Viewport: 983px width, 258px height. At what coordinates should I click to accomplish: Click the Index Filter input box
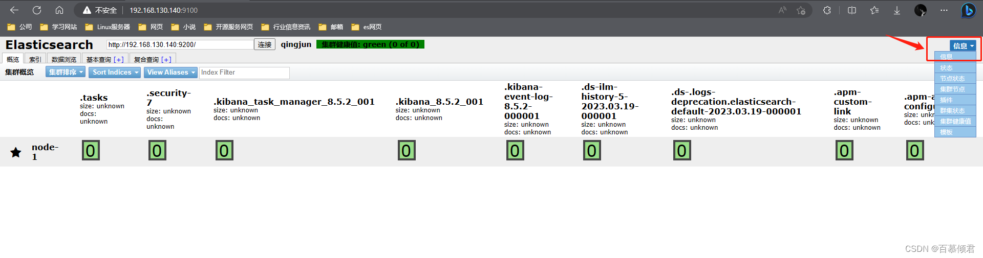click(x=244, y=73)
